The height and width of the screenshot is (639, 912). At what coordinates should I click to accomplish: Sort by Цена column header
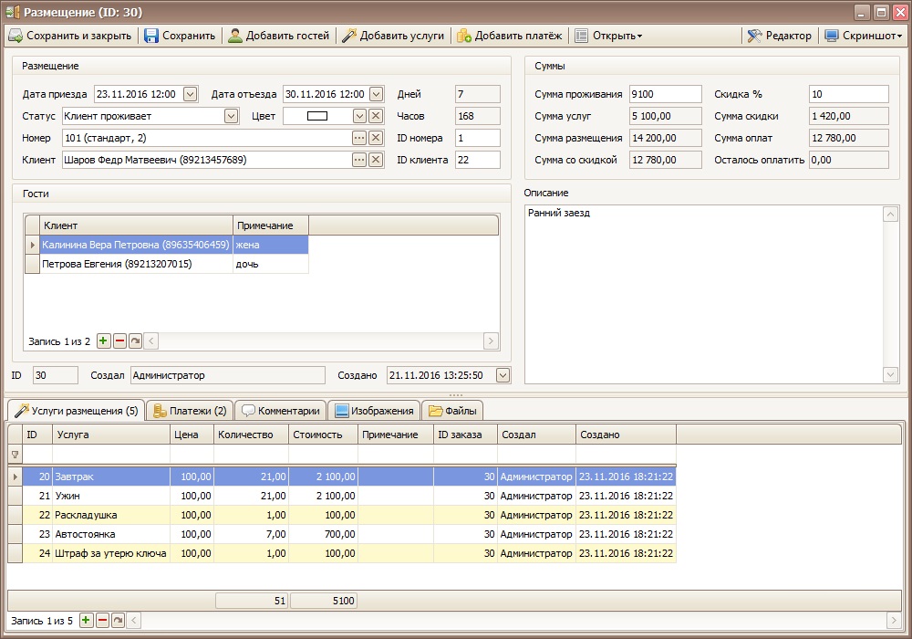[x=192, y=435]
